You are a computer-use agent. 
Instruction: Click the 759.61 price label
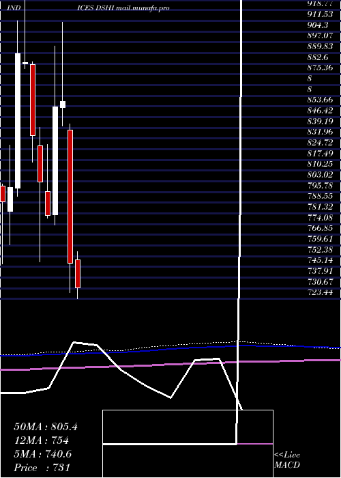(x=320, y=238)
